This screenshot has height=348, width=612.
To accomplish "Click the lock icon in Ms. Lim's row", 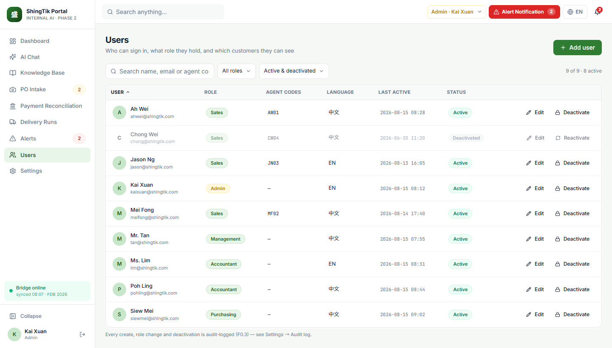I will [x=558, y=264].
